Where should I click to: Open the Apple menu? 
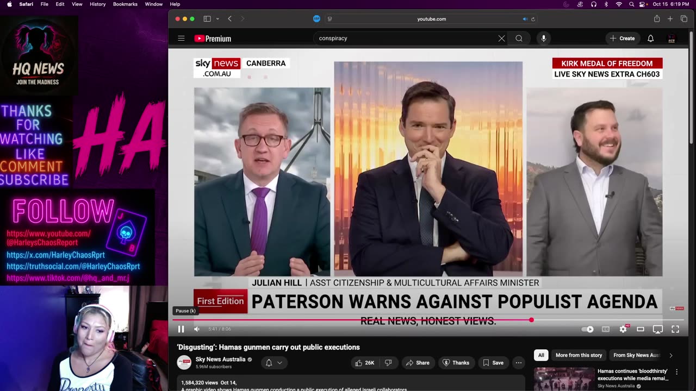coord(9,4)
